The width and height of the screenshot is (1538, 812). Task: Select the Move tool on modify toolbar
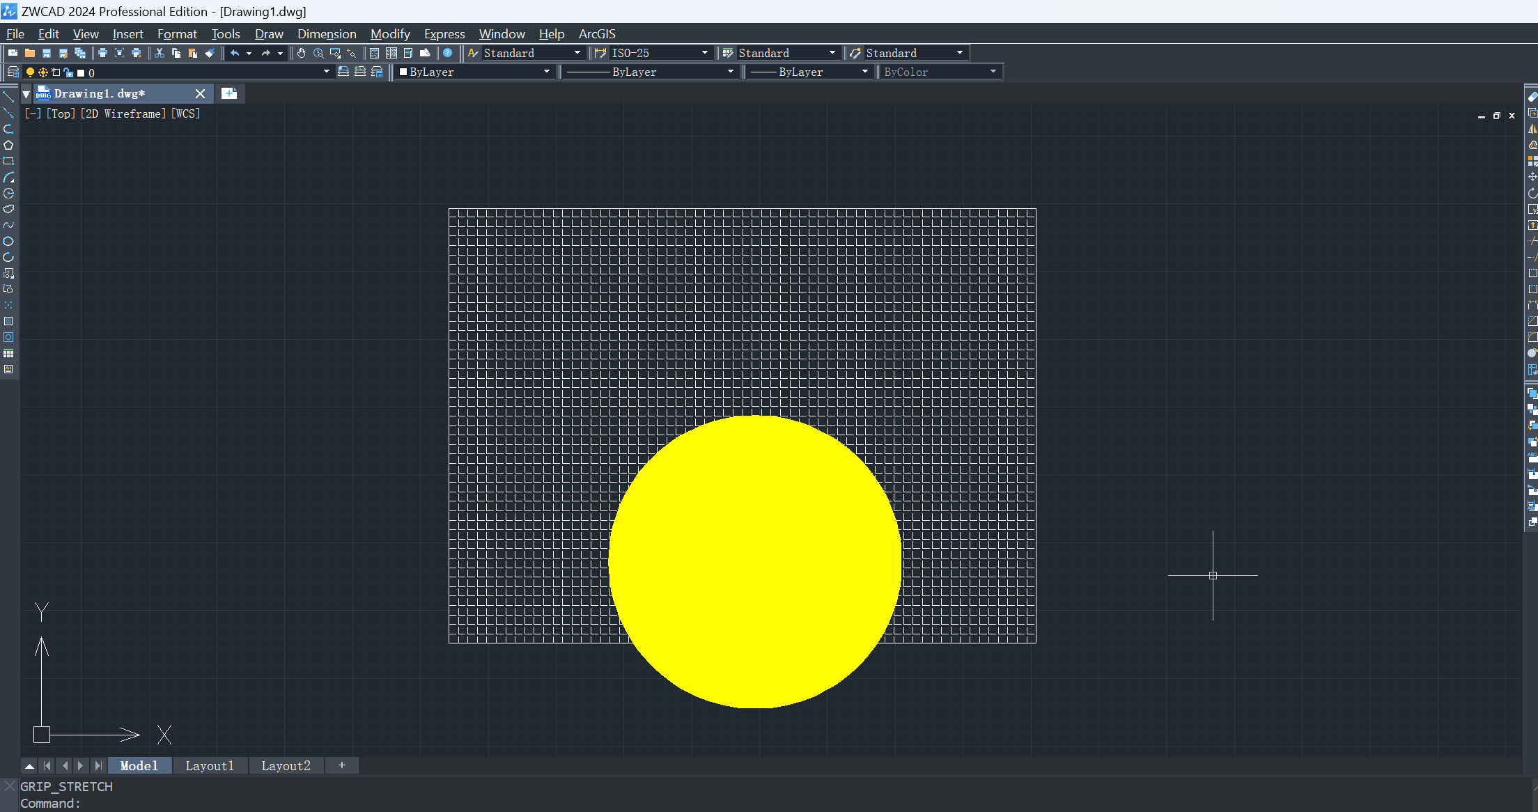1532,177
